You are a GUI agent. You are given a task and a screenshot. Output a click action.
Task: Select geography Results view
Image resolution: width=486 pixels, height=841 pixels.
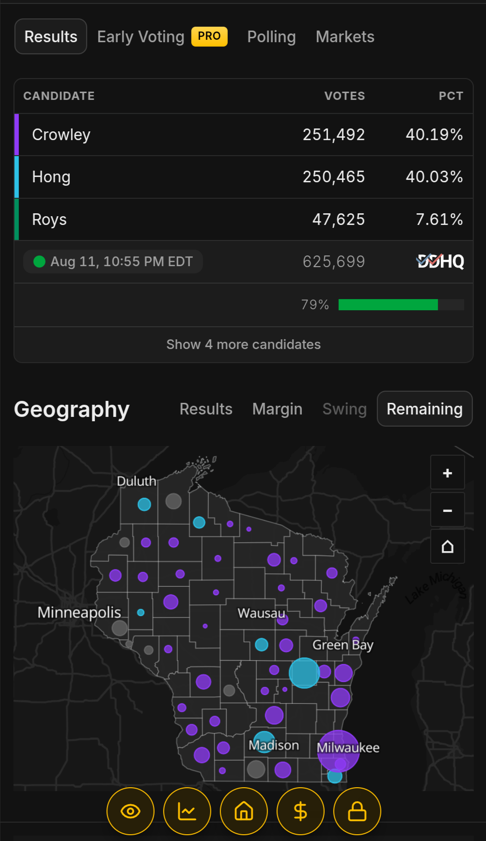[206, 409]
